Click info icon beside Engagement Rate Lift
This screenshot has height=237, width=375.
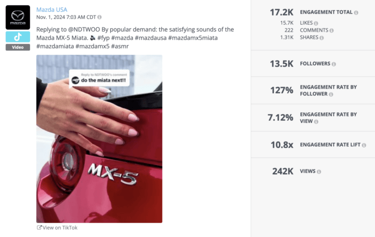tap(364, 145)
